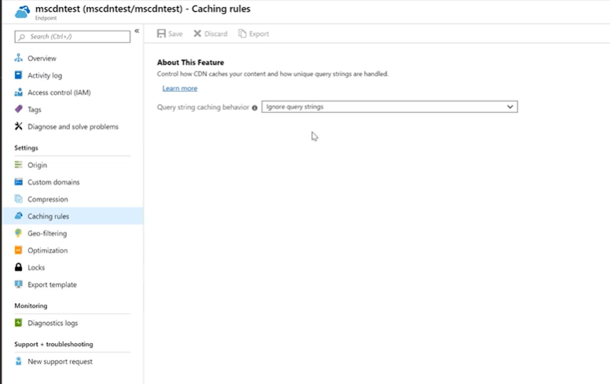Click the purple Tags icon
610x384 pixels.
coord(18,109)
